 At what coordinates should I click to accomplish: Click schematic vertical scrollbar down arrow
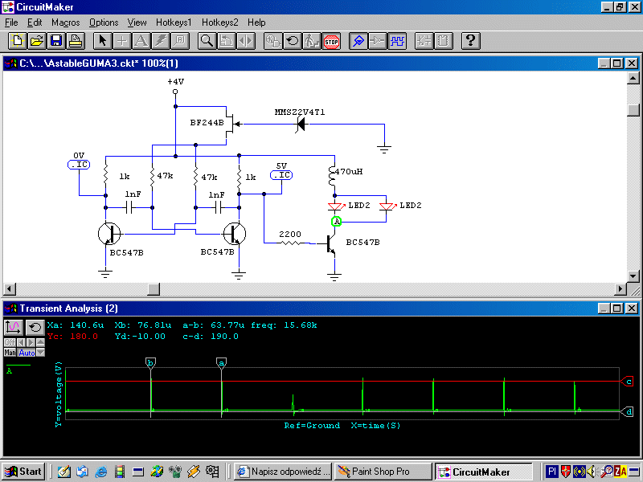[633, 276]
